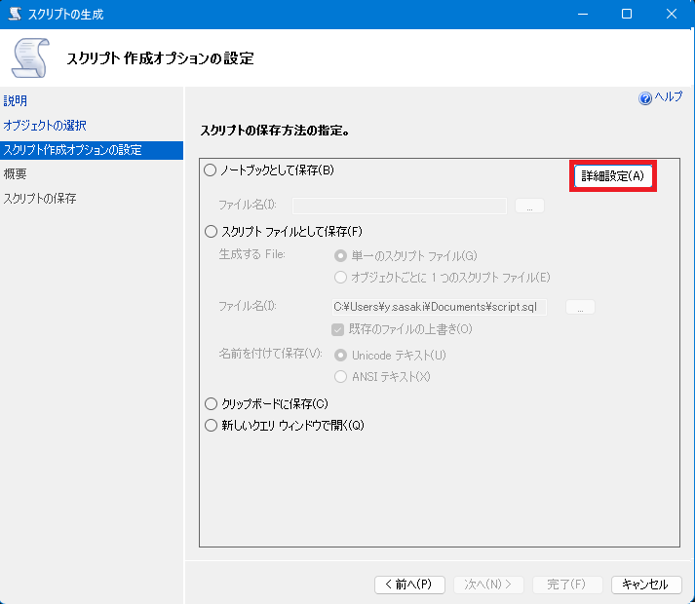Browse for script file path button

click(580, 307)
